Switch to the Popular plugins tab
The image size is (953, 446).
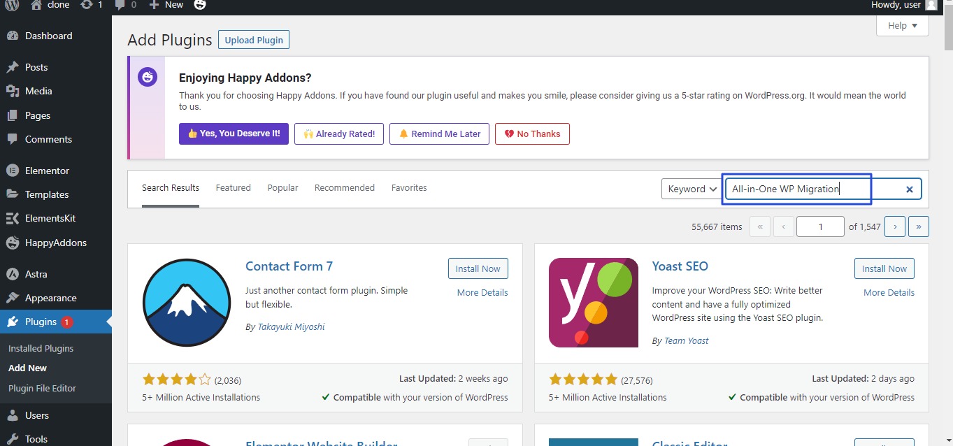tap(282, 188)
